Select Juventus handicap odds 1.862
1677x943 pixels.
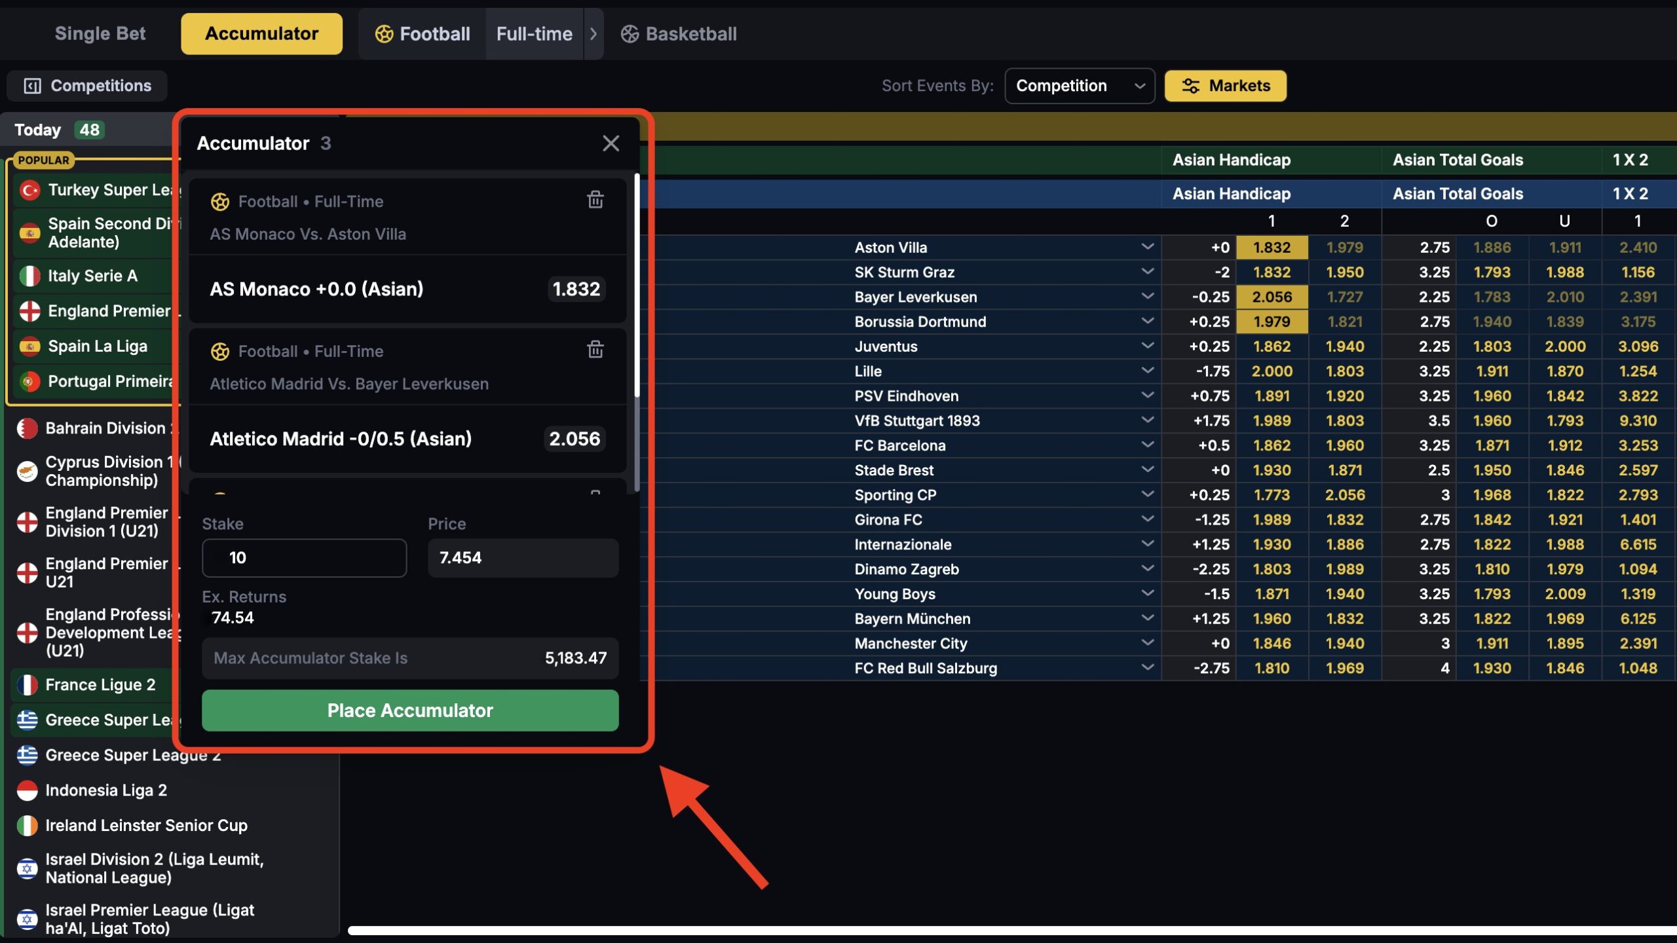tap(1272, 347)
